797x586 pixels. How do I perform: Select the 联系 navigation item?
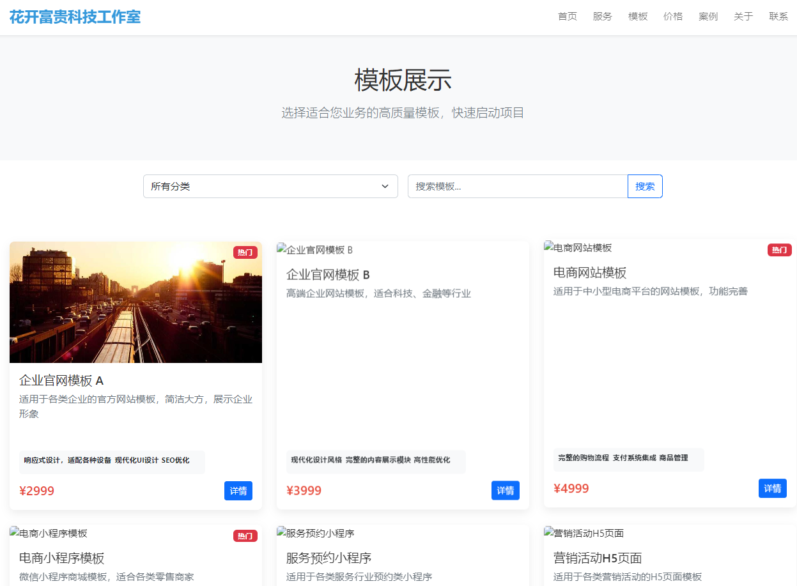coord(778,17)
